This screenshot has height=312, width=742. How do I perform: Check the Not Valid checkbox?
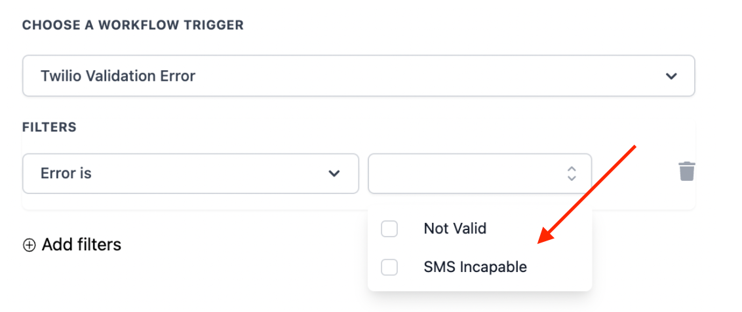pos(389,229)
